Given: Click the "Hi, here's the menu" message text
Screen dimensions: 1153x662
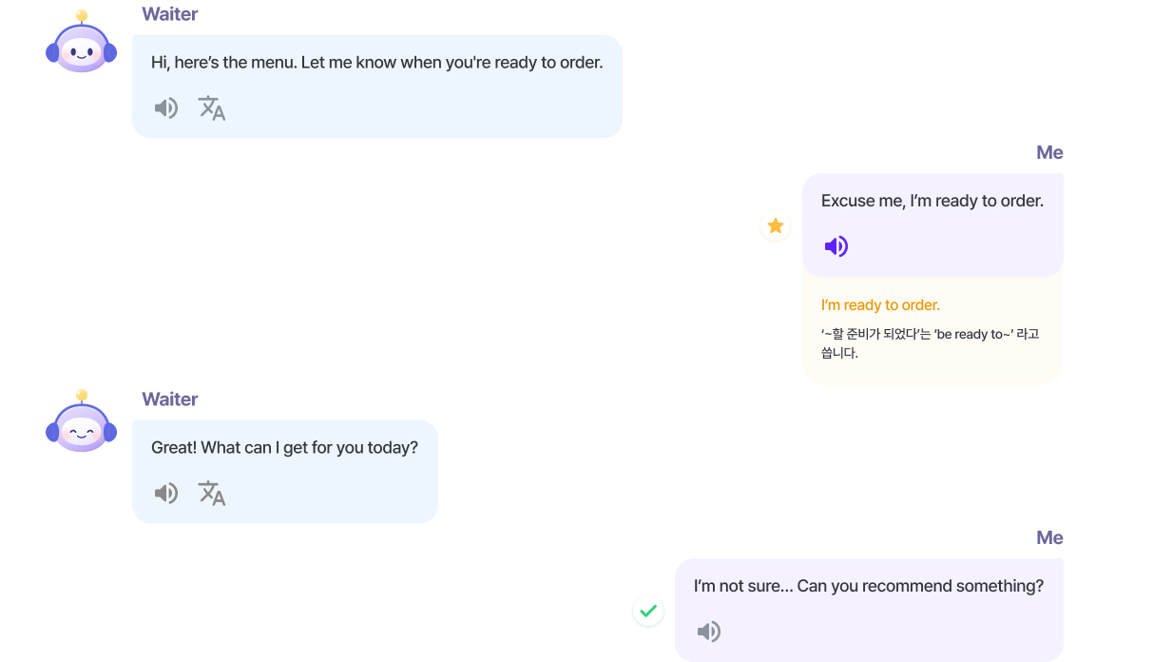Looking at the screenshot, I should (376, 63).
